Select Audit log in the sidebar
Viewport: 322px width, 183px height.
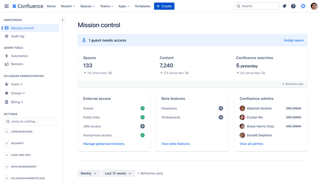click(17, 36)
